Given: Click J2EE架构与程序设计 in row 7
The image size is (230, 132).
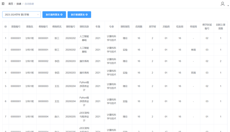Looking at the screenshot, I should (x=84, y=116).
